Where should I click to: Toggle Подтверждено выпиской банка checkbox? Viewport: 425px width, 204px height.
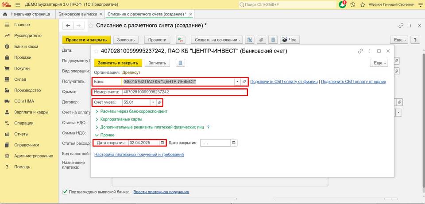(x=65, y=192)
